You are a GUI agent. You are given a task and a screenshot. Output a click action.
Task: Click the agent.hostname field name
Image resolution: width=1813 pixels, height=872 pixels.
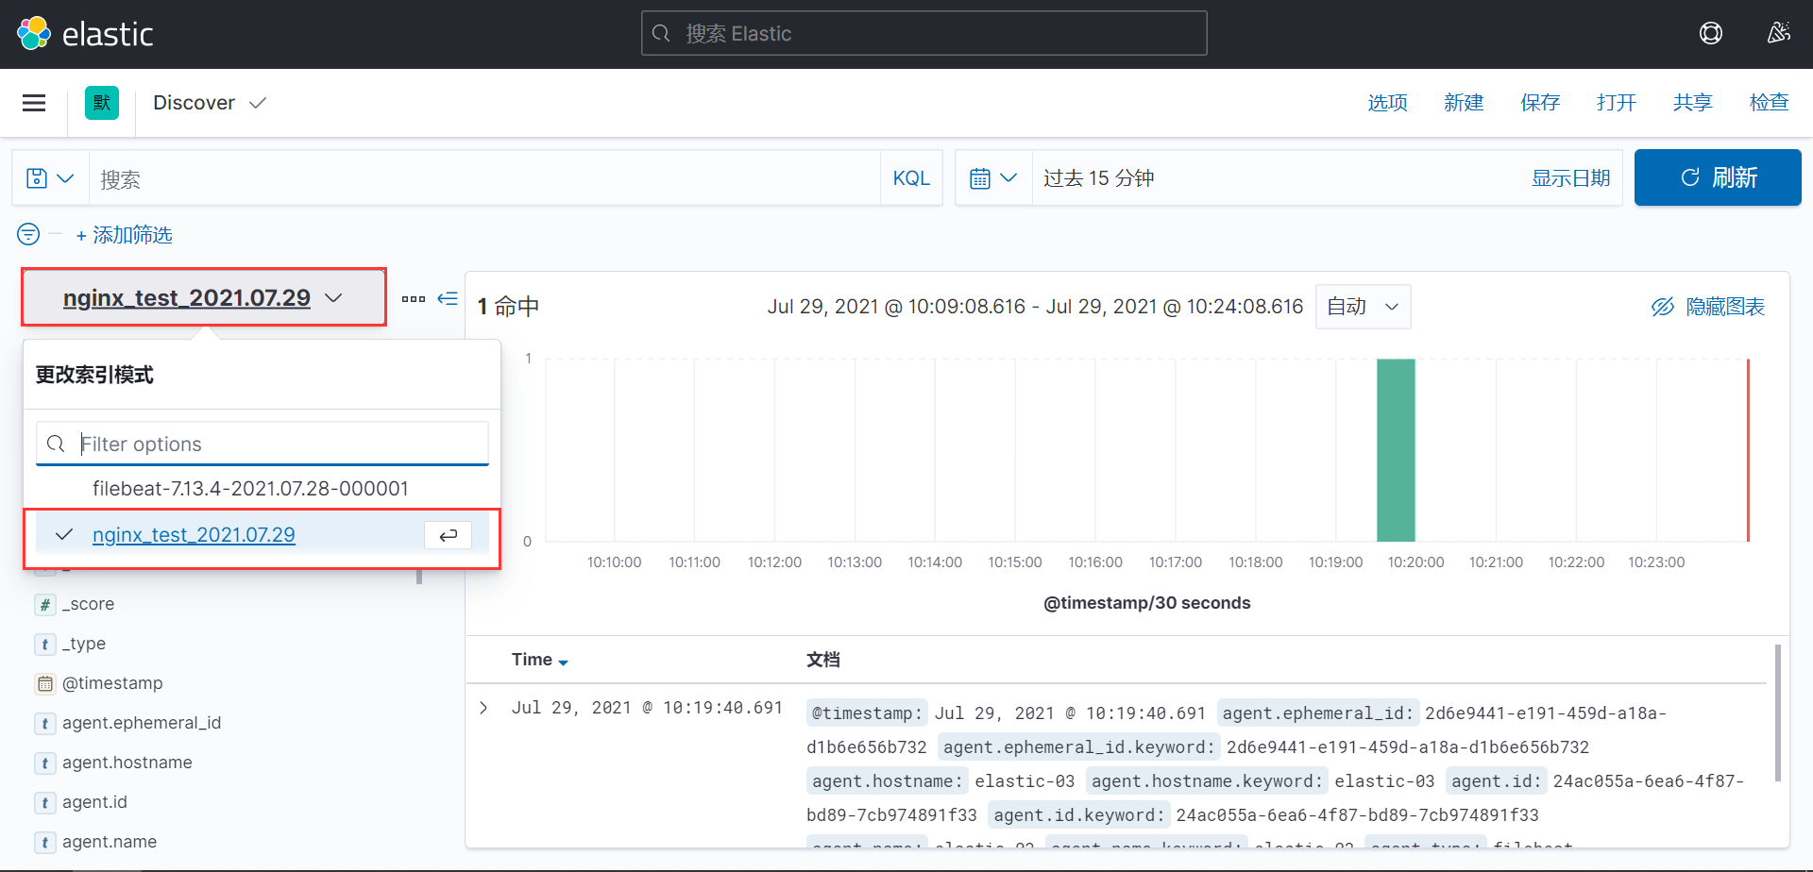tap(127, 763)
